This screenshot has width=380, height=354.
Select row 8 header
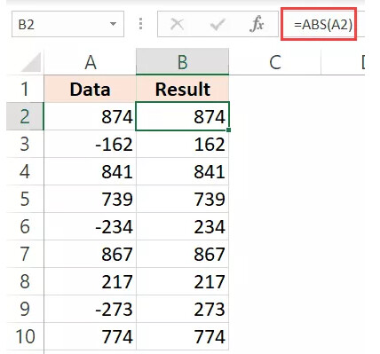point(25,281)
